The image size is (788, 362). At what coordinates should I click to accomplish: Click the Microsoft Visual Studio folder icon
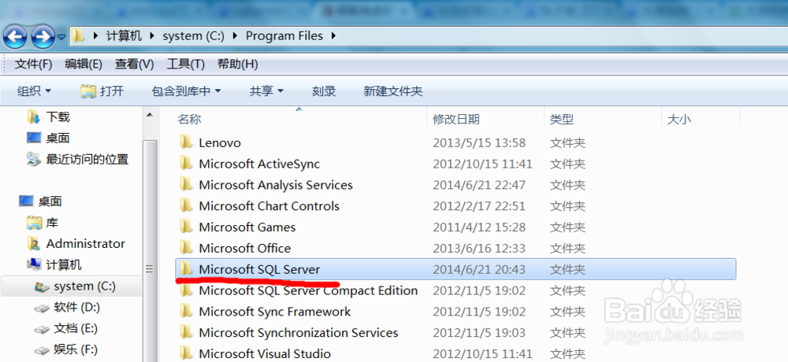pos(187,353)
